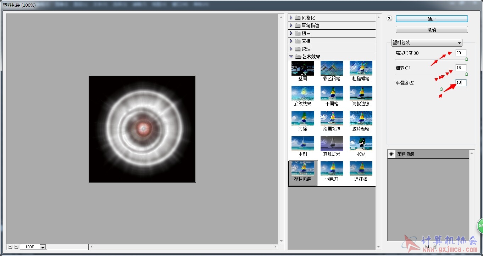The width and height of the screenshot is (483, 256).
Task: Click the 取消 button
Action: click(432, 30)
